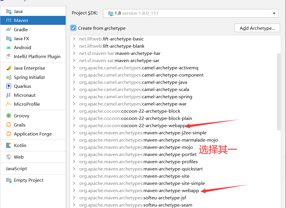Click the Micronaut mu icon
Screen dimensions: 286x208
pyautogui.click(x=9, y=95)
